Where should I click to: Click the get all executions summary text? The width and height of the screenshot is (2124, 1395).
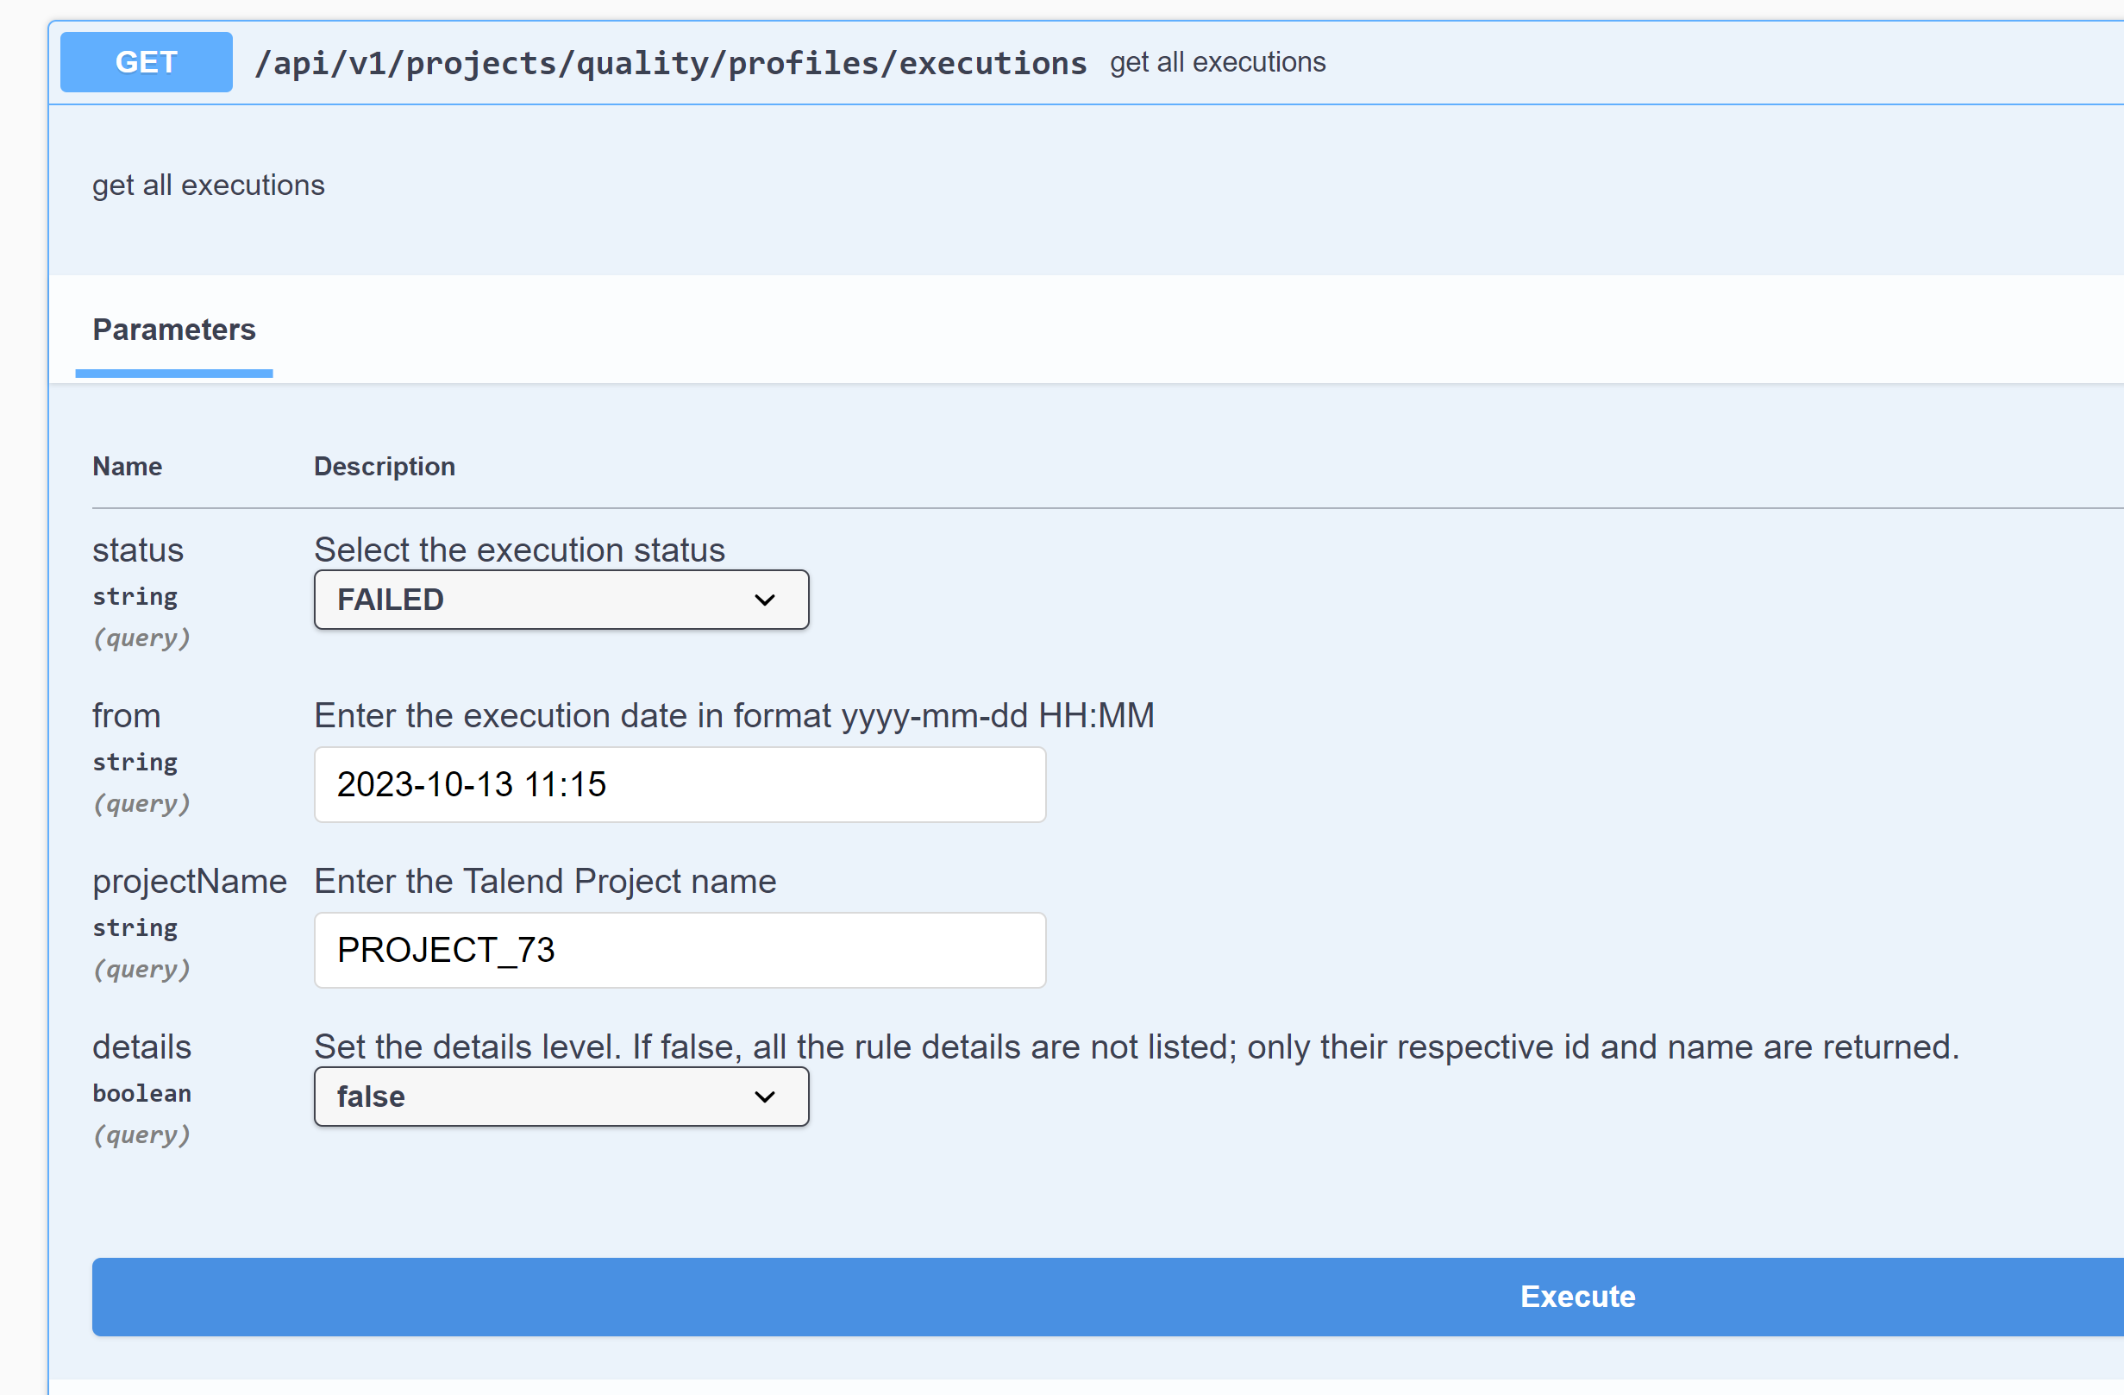(1219, 61)
